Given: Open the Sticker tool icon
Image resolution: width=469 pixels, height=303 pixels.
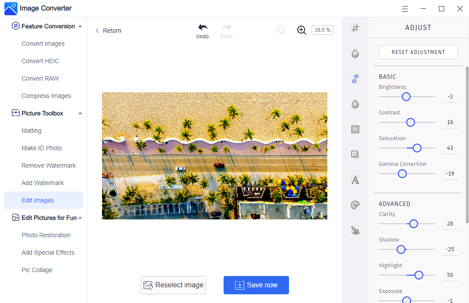Looking at the screenshot, I should click(355, 205).
